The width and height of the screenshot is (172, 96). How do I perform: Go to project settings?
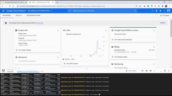[x=24, y=50]
